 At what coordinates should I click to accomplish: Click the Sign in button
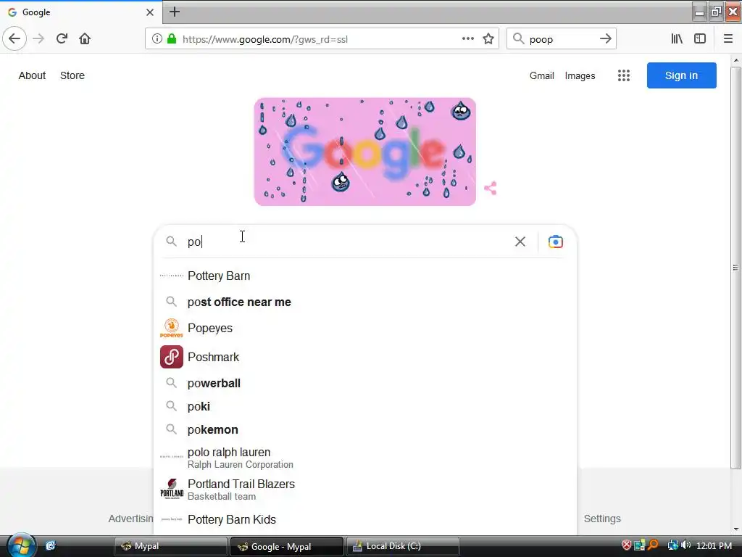point(681,75)
